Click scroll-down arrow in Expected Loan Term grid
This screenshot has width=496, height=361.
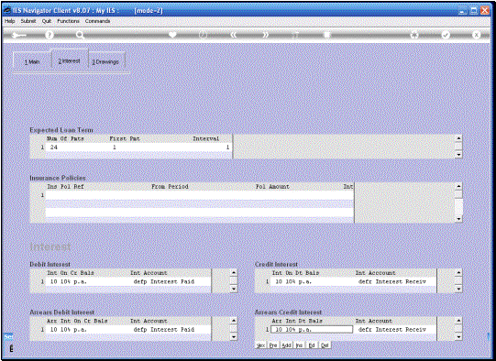(x=458, y=155)
